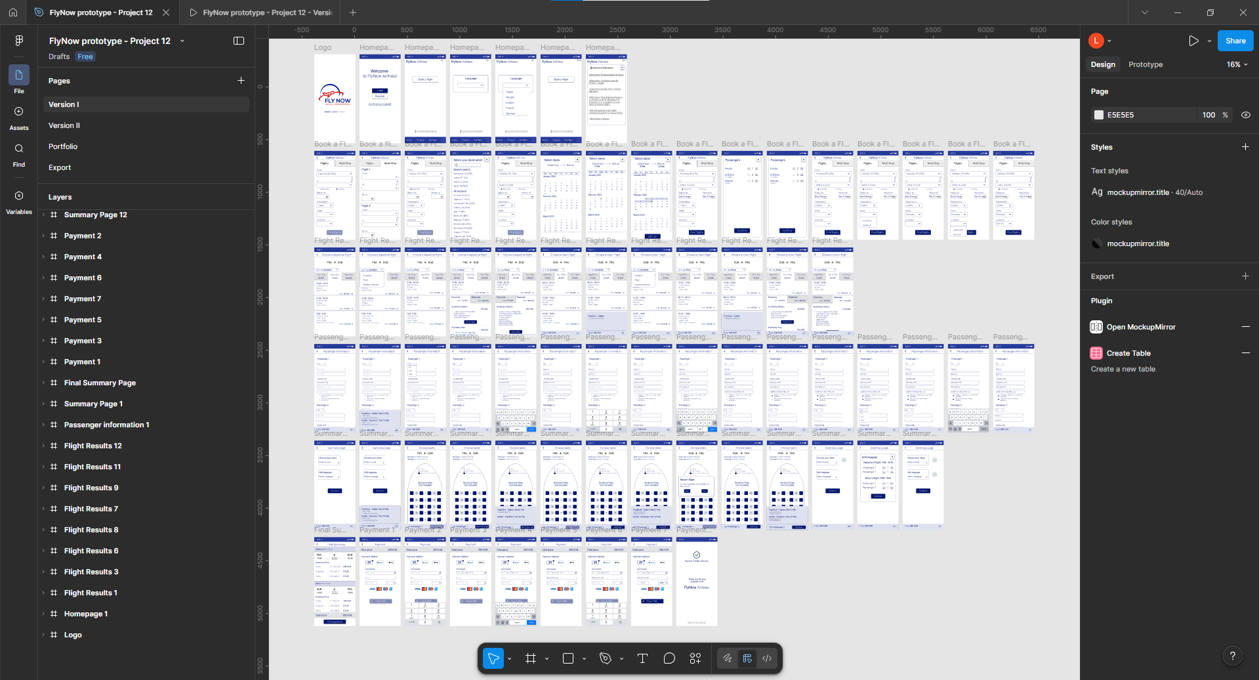Open the Actions tool in toolbar
1259x680 pixels.
pos(695,658)
